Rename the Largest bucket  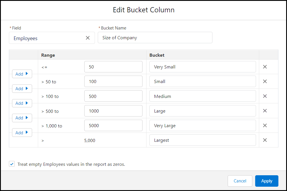pyautogui.click(x=203, y=140)
